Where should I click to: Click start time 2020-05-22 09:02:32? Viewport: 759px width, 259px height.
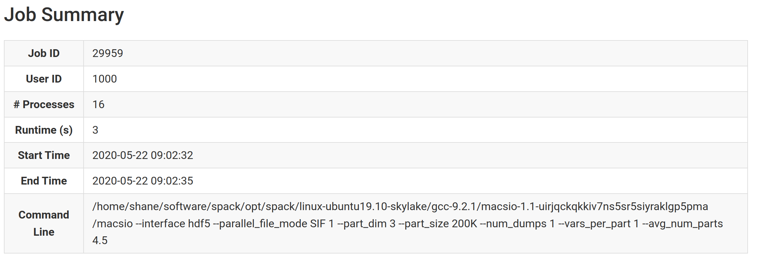(x=143, y=155)
